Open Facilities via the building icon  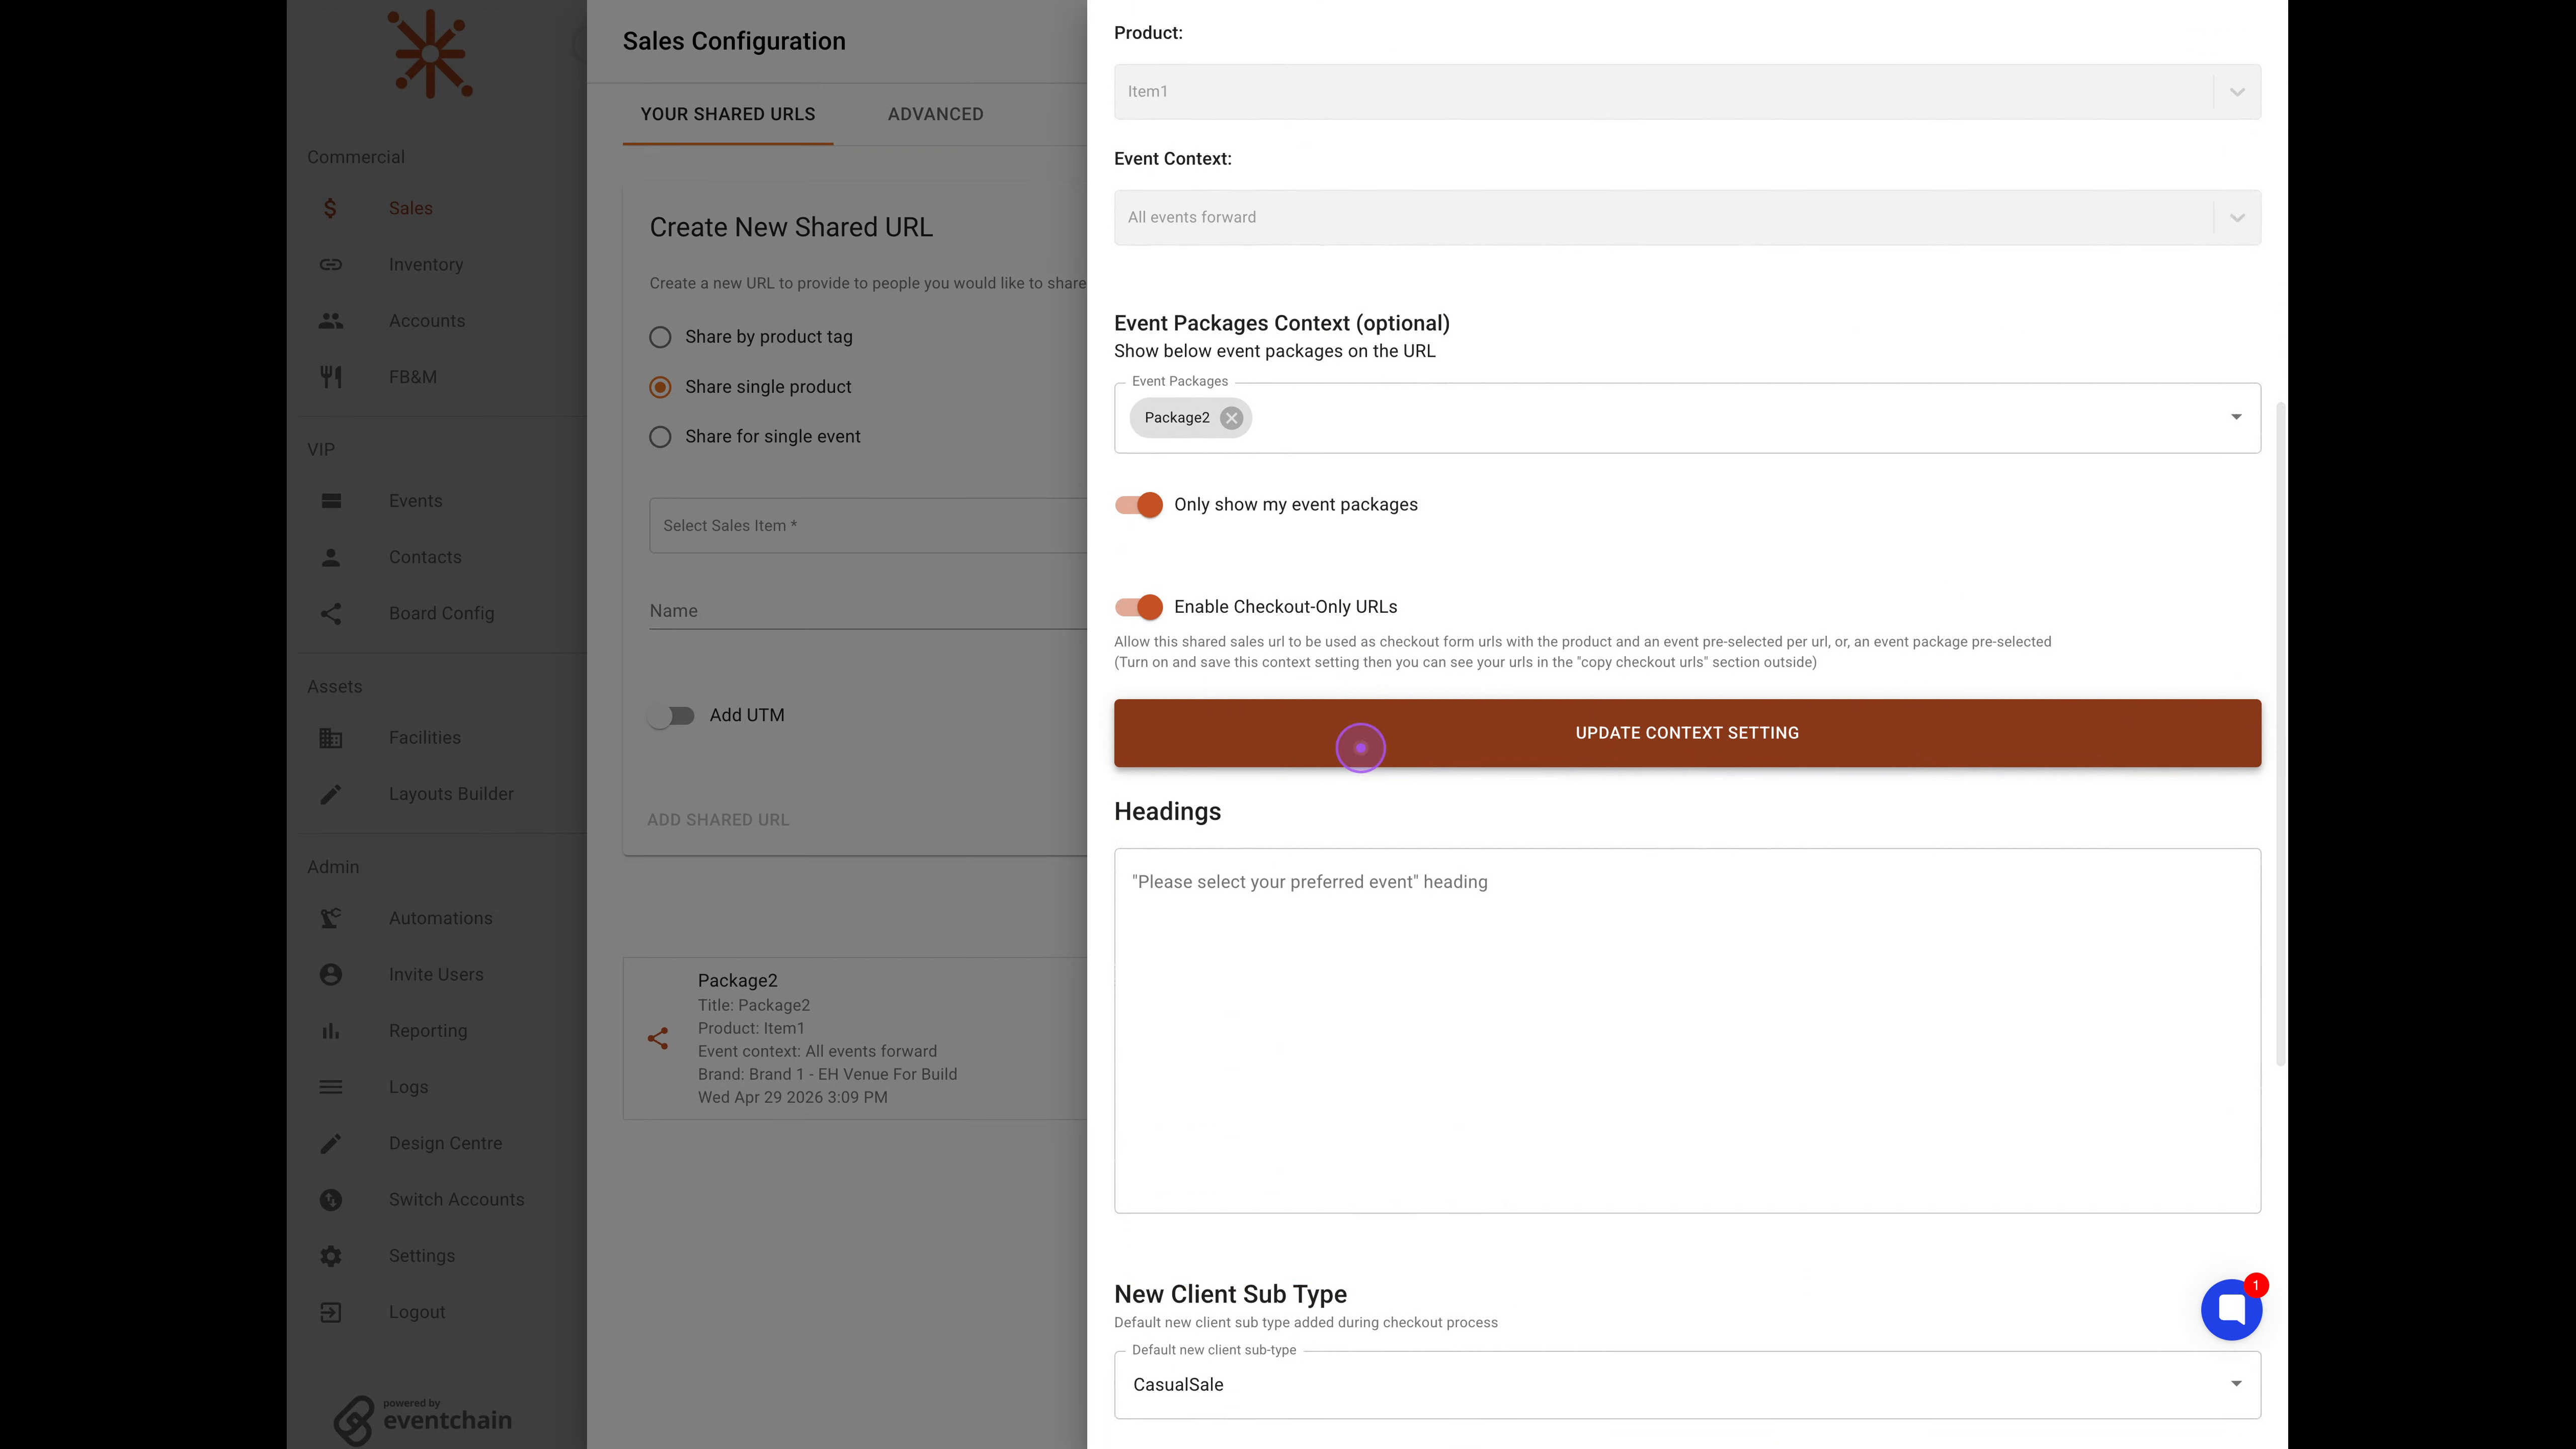(331, 738)
